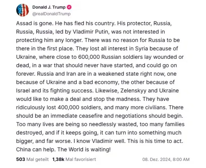Visit the @realDonaldTrump handle link

[x=51, y=14]
